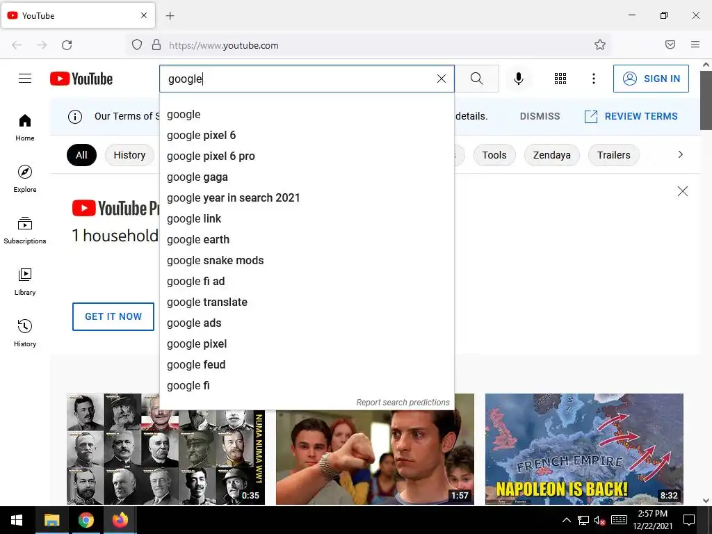Bookmark the page with the star icon
The image size is (712, 534).
[600, 44]
